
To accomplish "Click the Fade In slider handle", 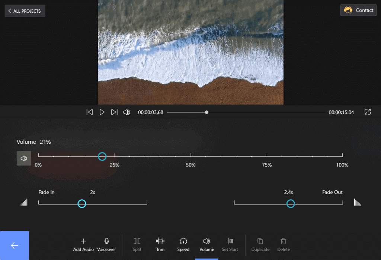I will pyautogui.click(x=82, y=204).
